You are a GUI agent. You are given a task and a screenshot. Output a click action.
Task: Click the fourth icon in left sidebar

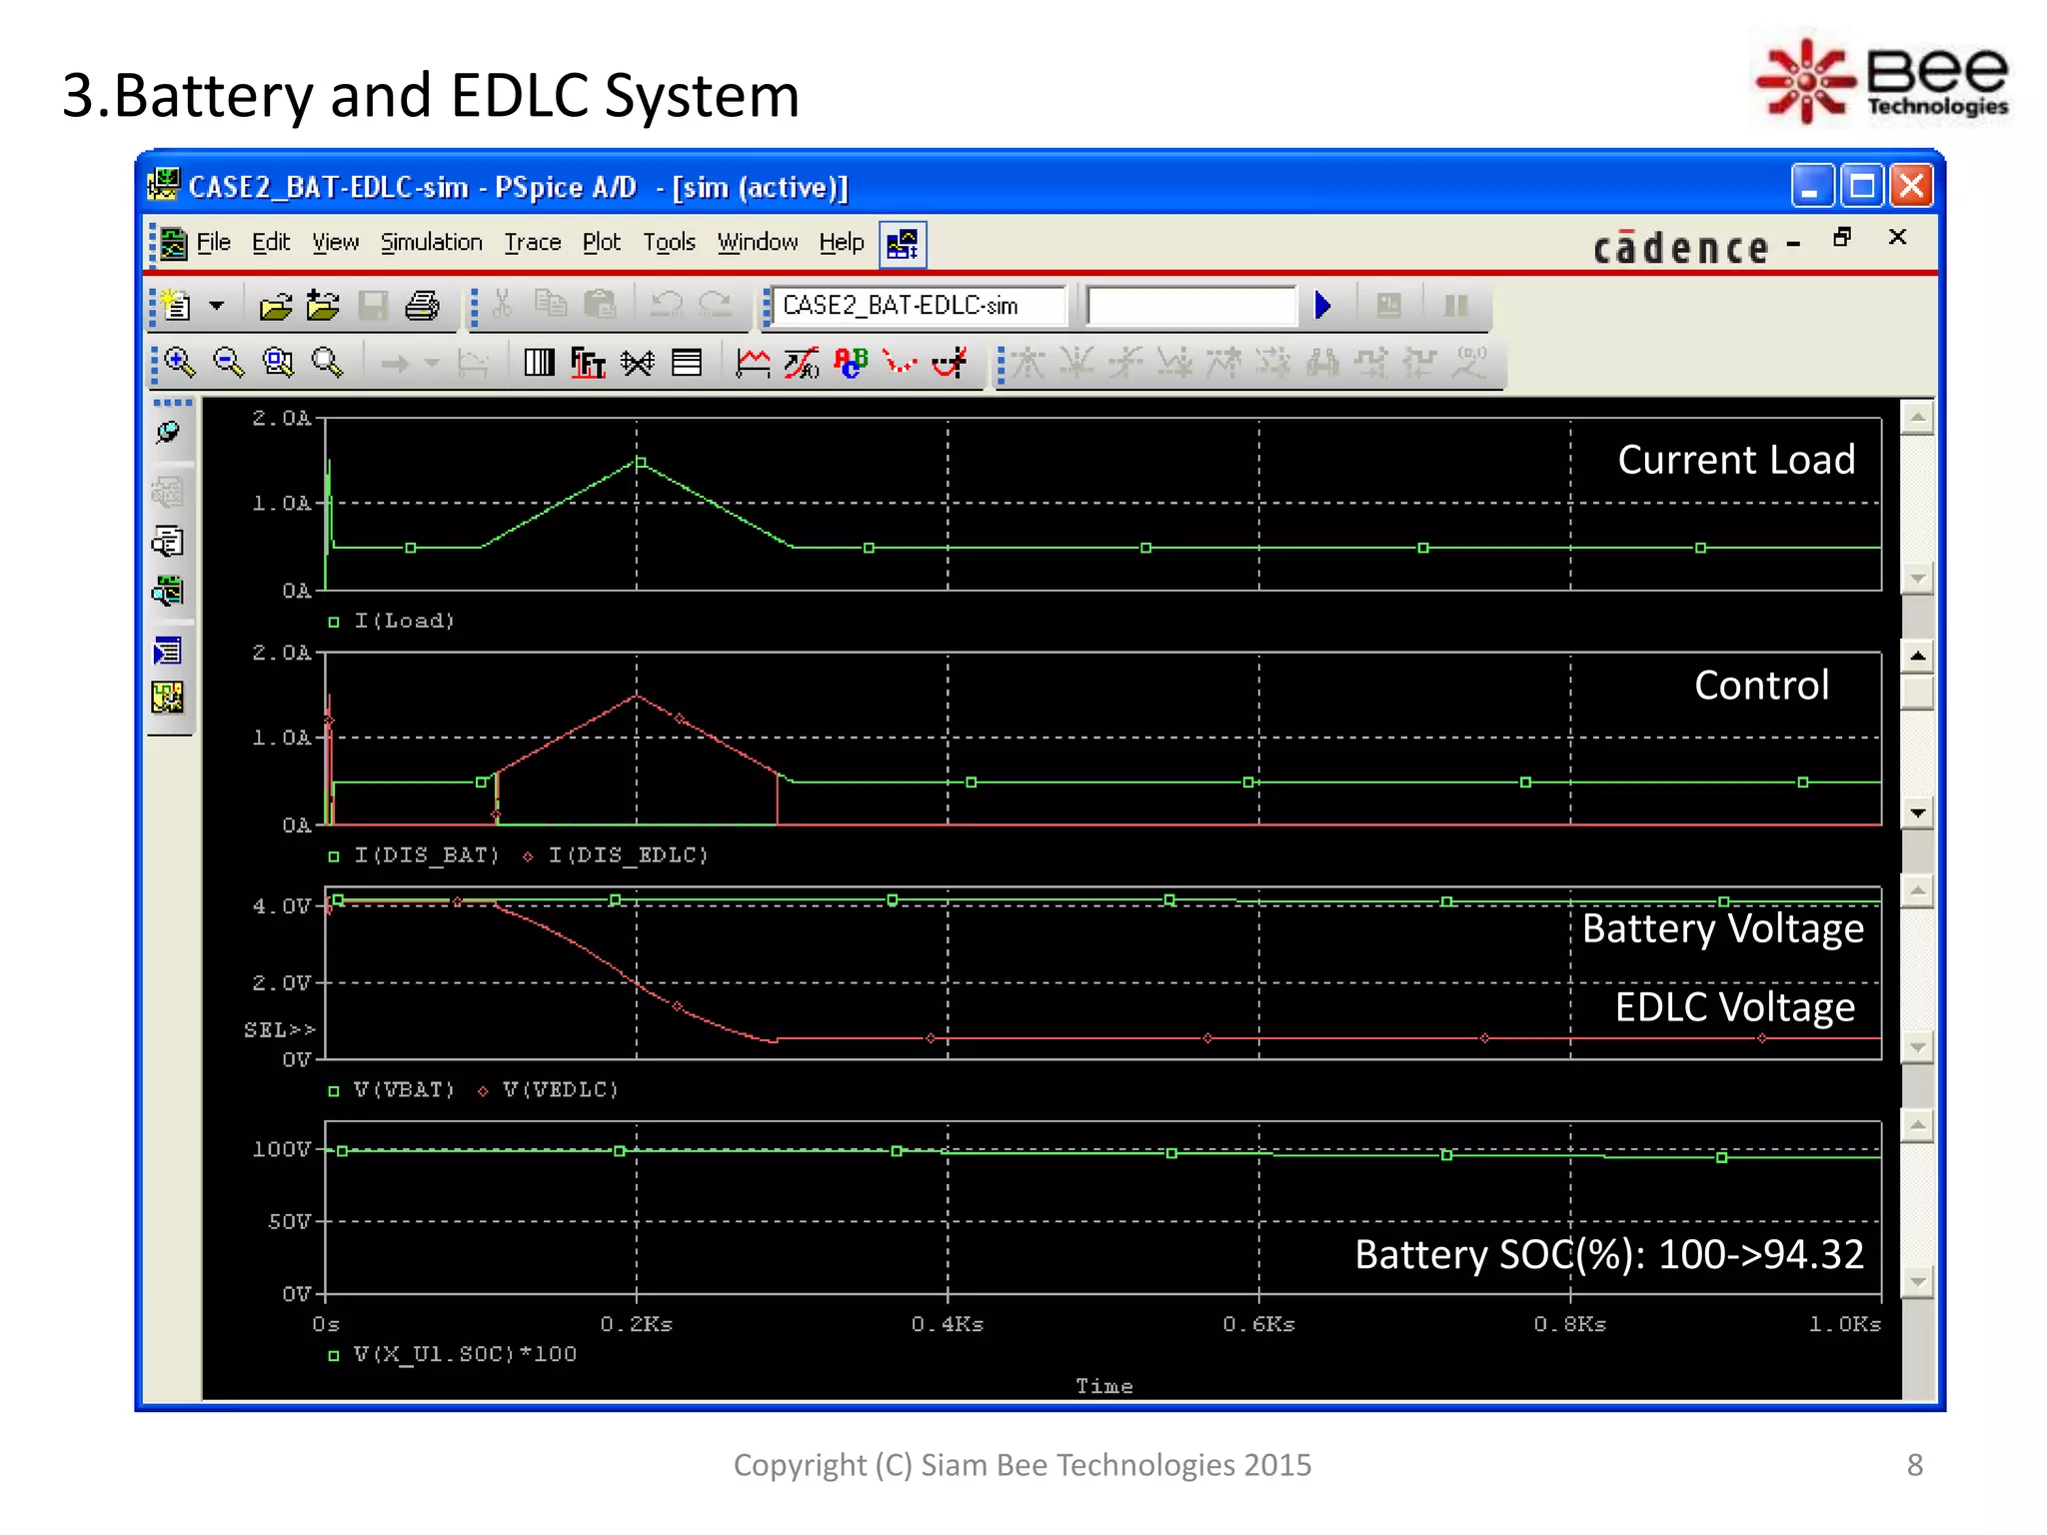click(168, 592)
